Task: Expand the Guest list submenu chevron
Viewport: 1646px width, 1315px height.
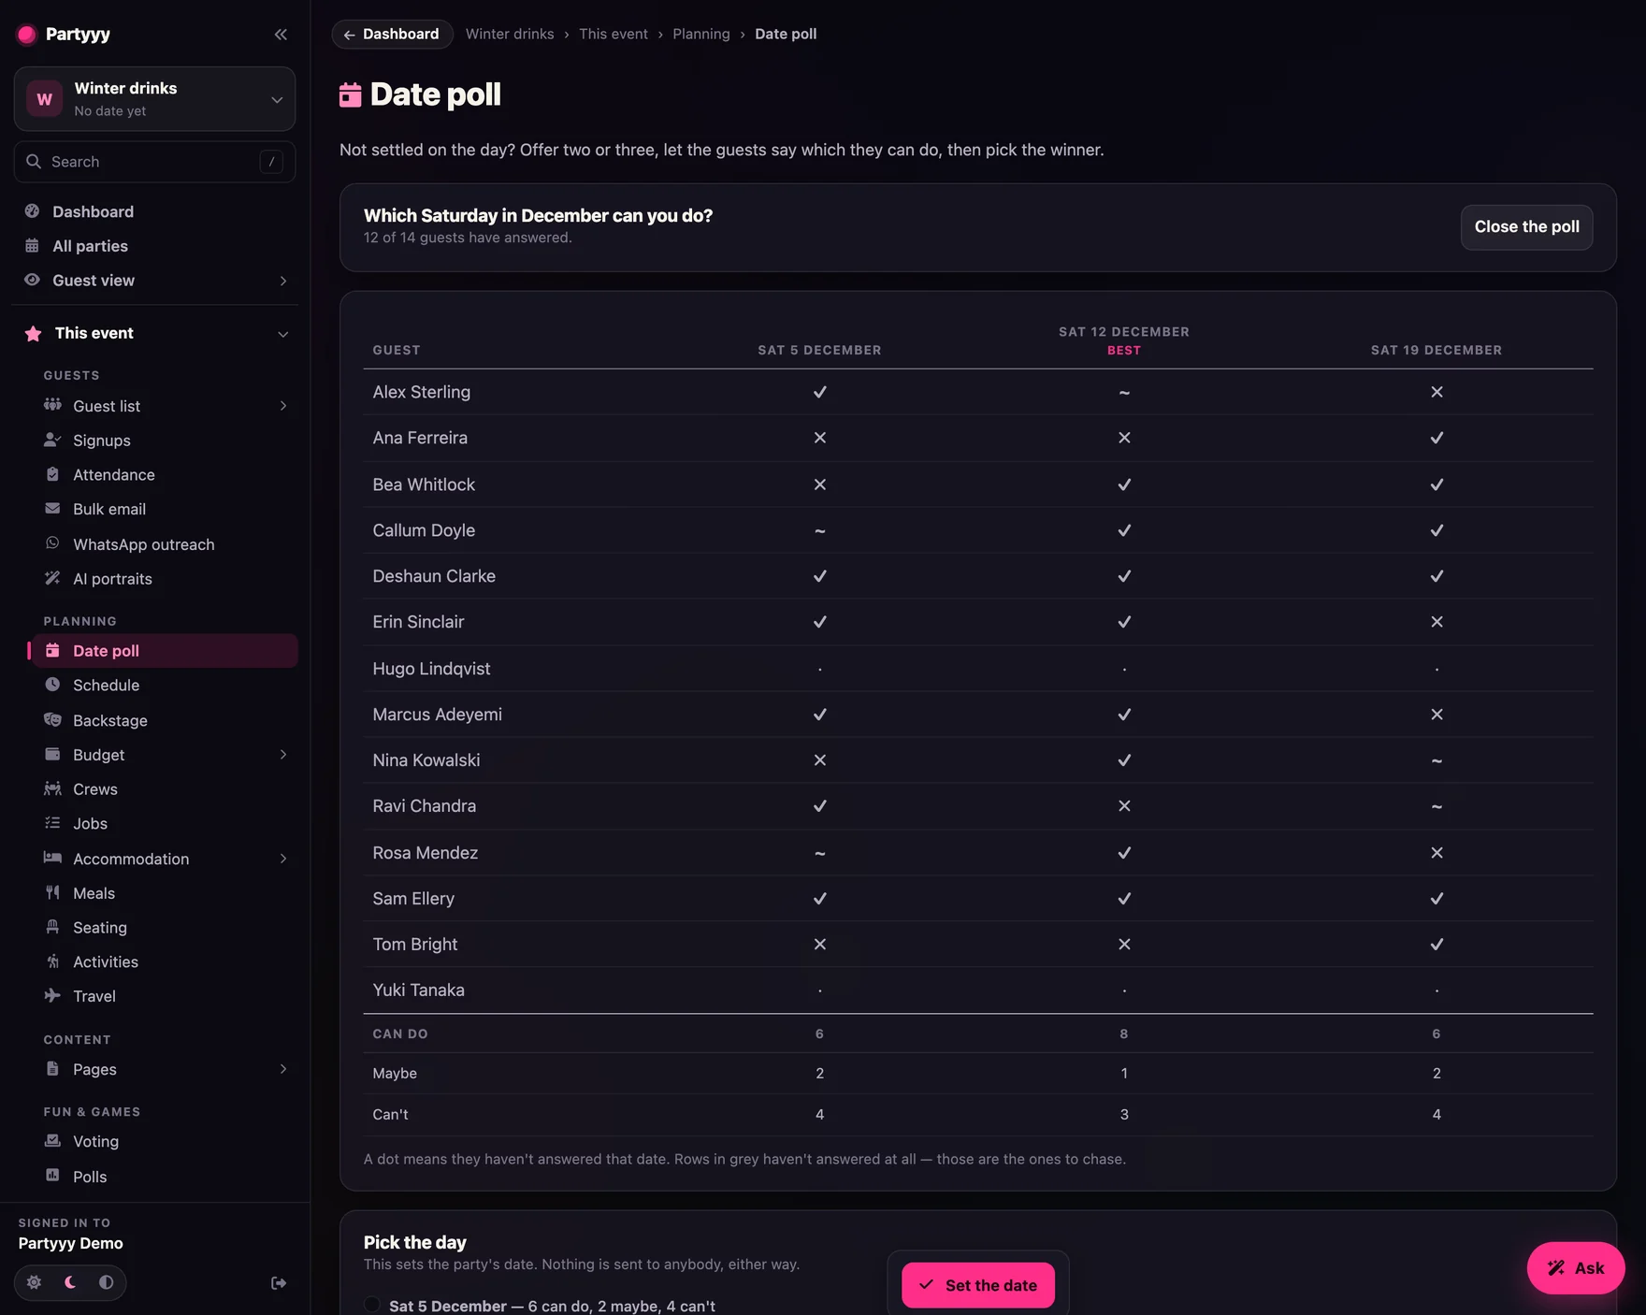Action: pyautogui.click(x=283, y=406)
